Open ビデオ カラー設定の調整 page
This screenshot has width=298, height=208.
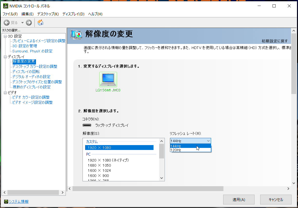tap(31, 97)
